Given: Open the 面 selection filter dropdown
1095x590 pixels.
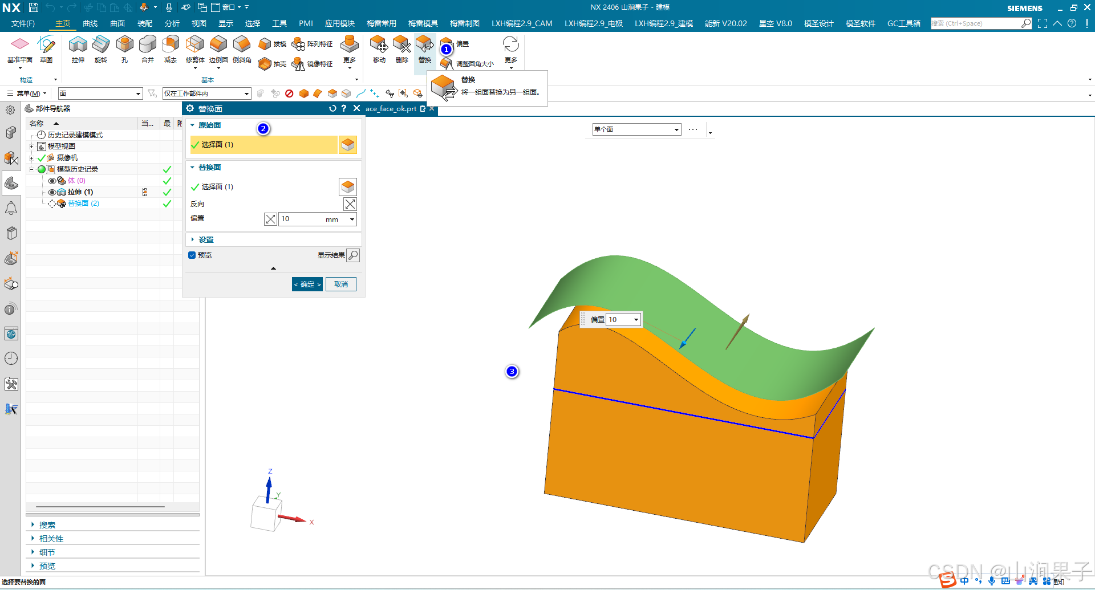Looking at the screenshot, I should 138,93.
